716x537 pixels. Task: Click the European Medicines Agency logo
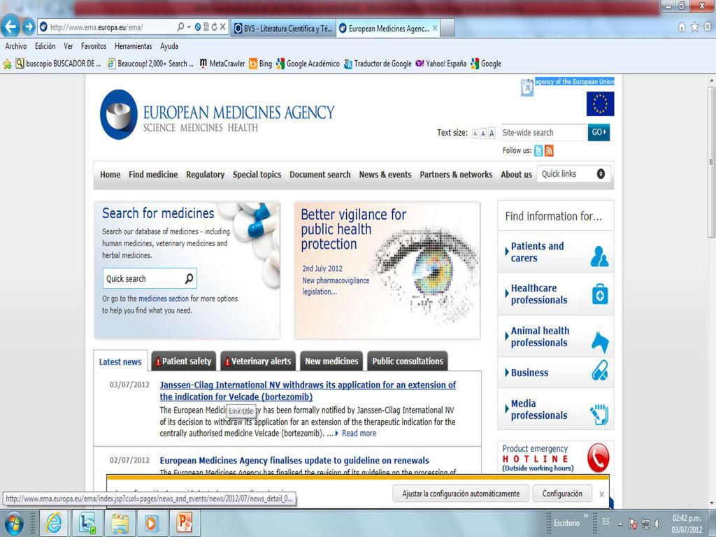pos(217,114)
